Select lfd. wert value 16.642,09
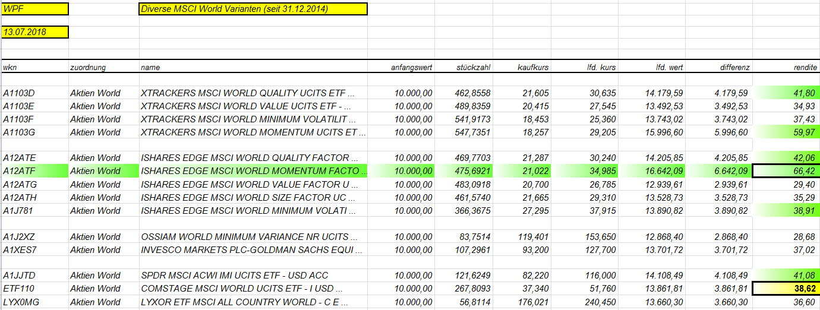This screenshot has width=820, height=310. click(x=652, y=171)
